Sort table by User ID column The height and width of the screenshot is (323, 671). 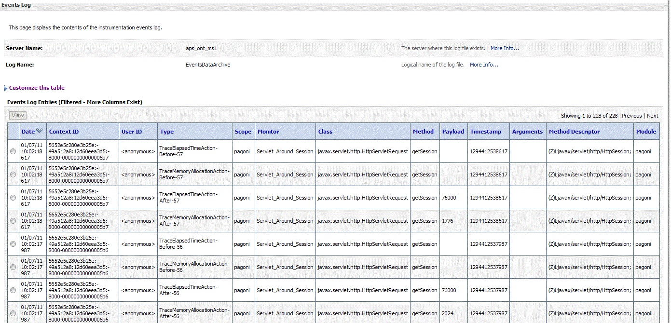coord(132,132)
